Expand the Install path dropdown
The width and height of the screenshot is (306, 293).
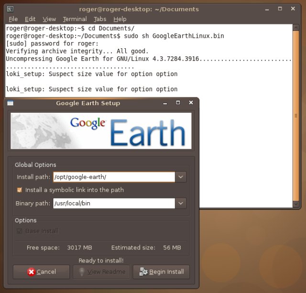pos(181,177)
